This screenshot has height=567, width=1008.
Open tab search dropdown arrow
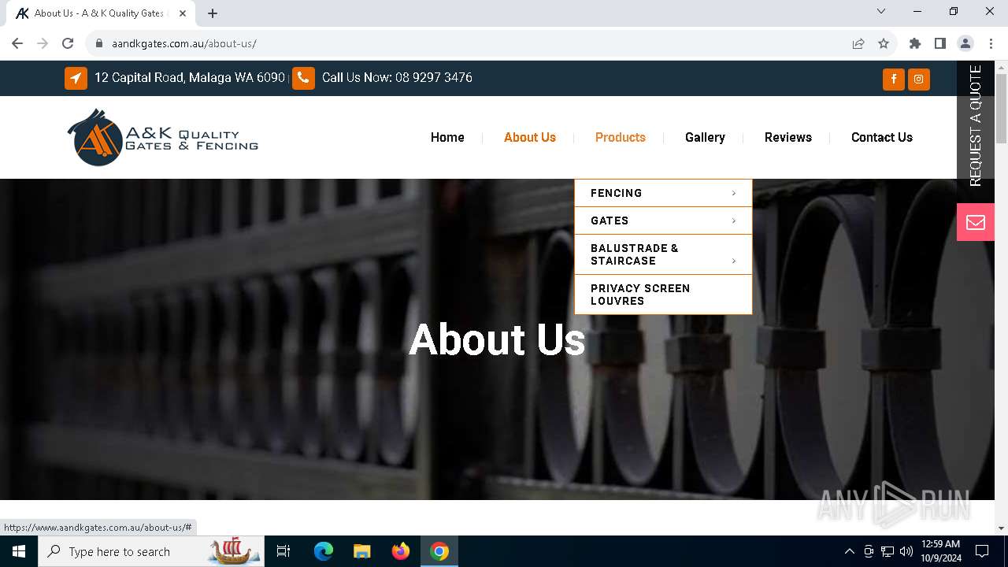point(881,11)
